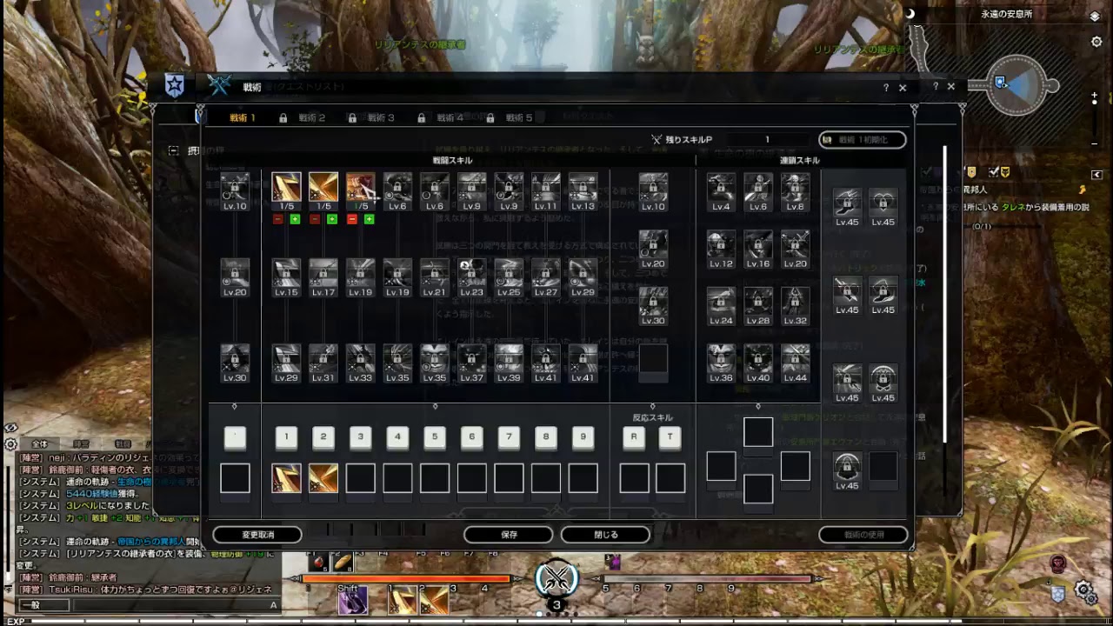The height and width of the screenshot is (626, 1113).
Task: Switch to the 戦術 1 tab
Action: click(x=243, y=117)
